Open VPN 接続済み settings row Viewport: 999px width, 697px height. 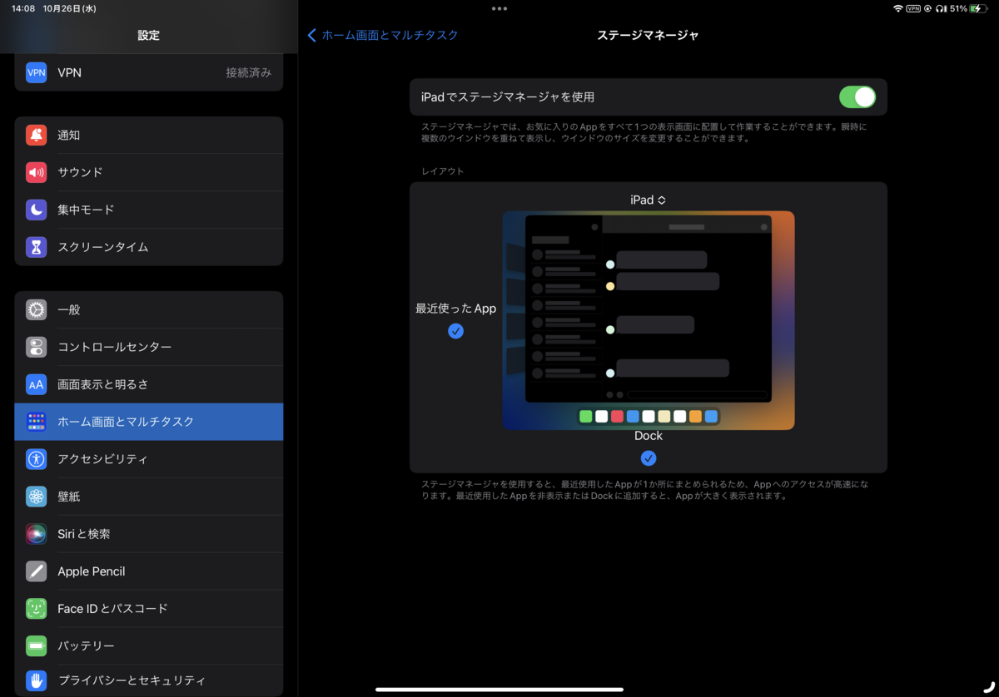149,72
